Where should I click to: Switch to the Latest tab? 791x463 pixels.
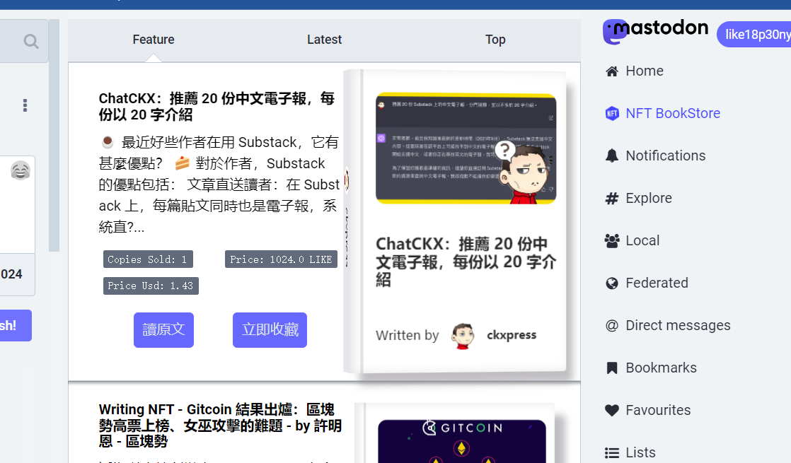click(x=324, y=40)
